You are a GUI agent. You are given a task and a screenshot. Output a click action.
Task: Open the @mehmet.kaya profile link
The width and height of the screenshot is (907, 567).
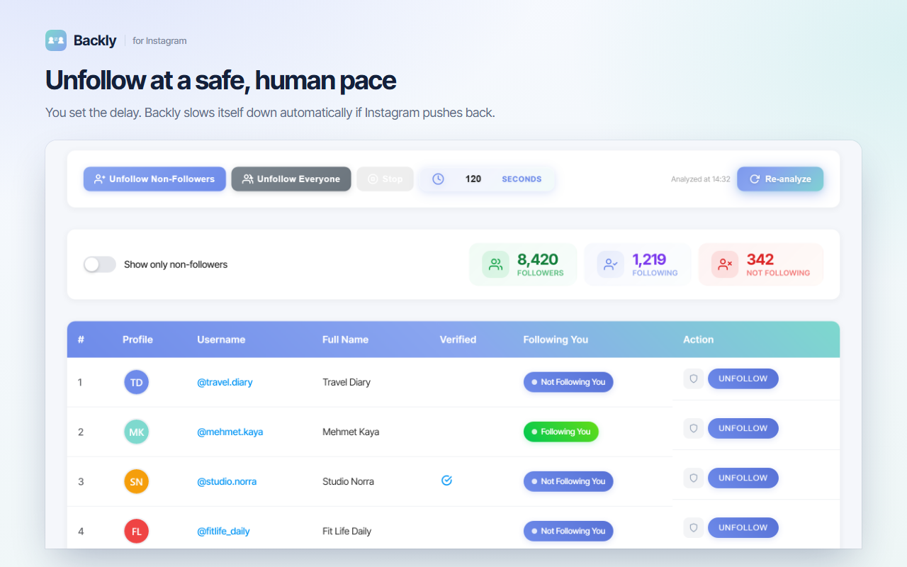coord(230,432)
